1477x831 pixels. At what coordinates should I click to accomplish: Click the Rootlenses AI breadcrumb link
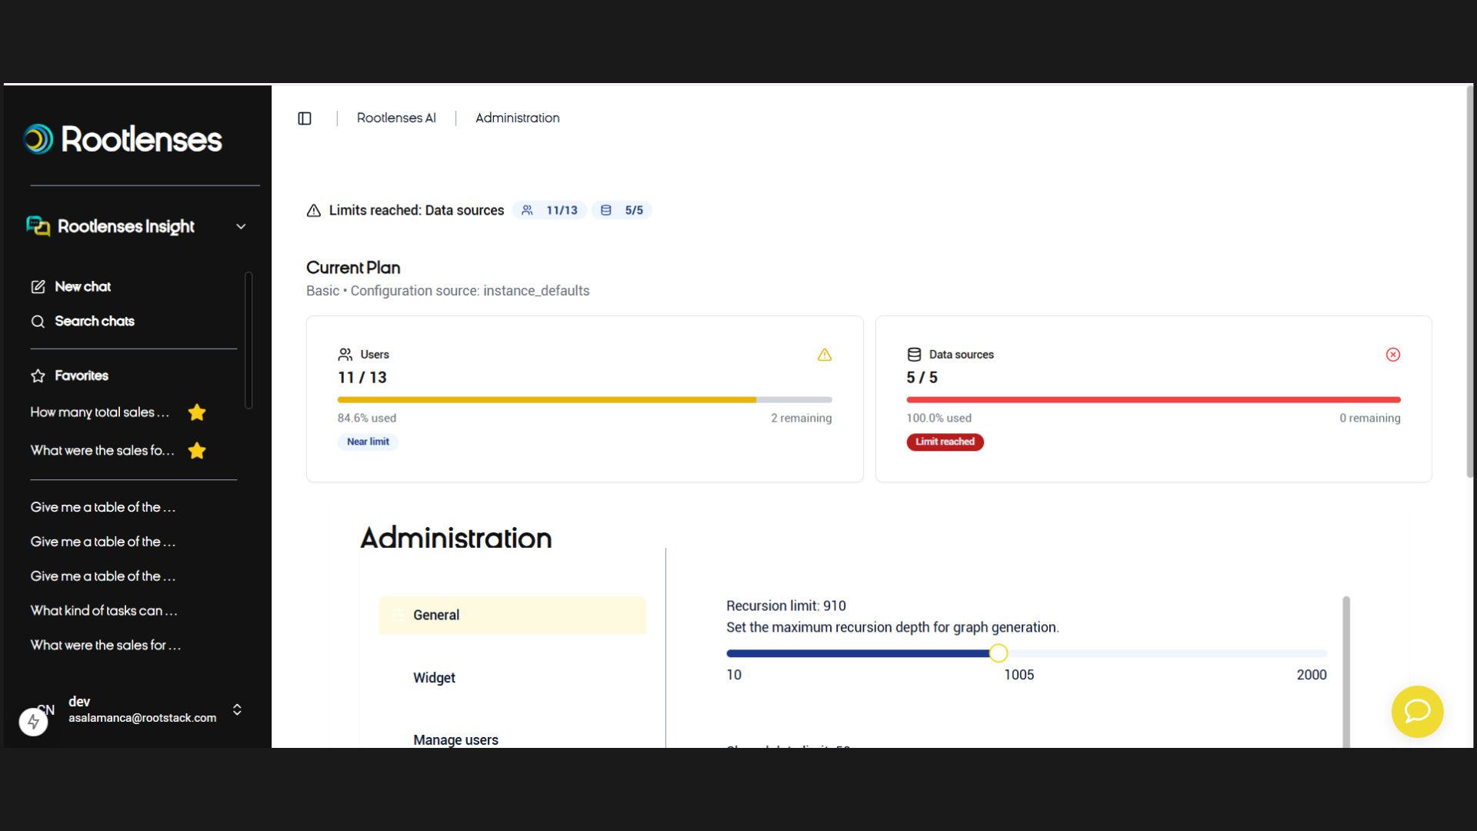pyautogui.click(x=395, y=118)
